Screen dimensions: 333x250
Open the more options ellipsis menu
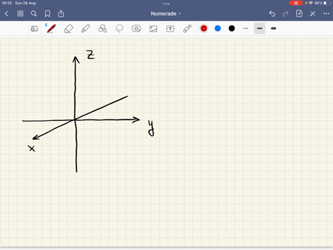click(326, 14)
